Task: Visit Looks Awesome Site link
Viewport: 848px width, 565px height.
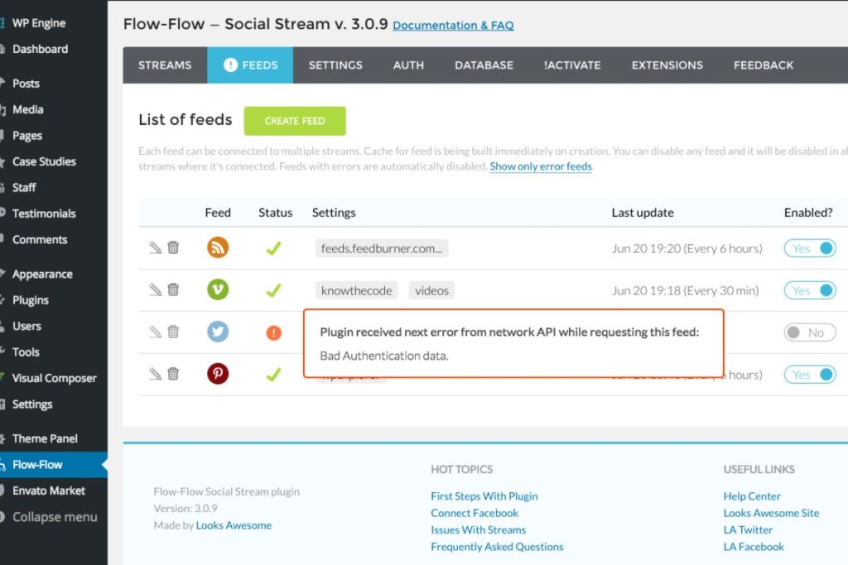Action: [771, 513]
